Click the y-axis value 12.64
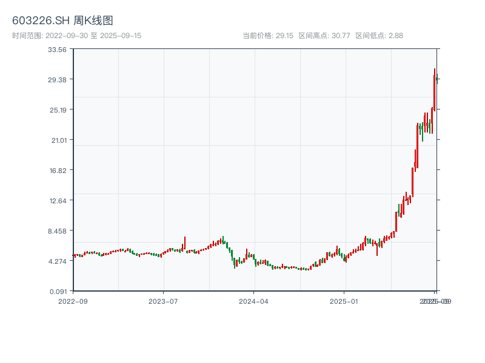This screenshot has height=363, width=485. tap(58, 201)
